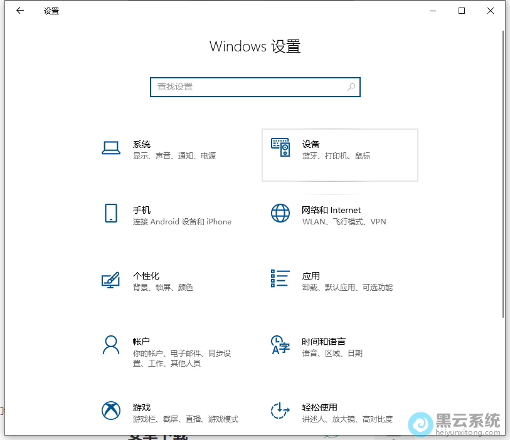This screenshot has width=510, height=440.
Task: Click the search magnifier icon
Action: [351, 87]
